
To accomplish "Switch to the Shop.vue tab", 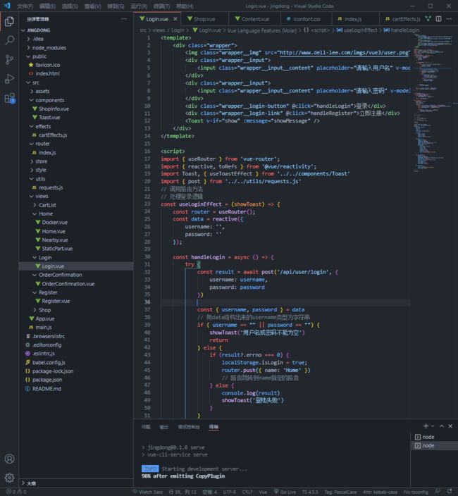I will click(x=204, y=19).
